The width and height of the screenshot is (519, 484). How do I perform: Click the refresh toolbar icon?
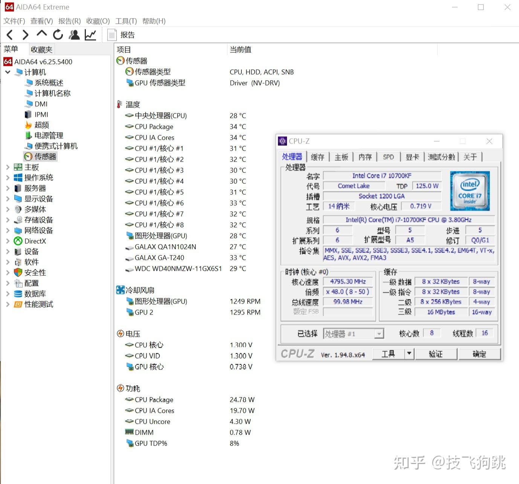[x=58, y=35]
